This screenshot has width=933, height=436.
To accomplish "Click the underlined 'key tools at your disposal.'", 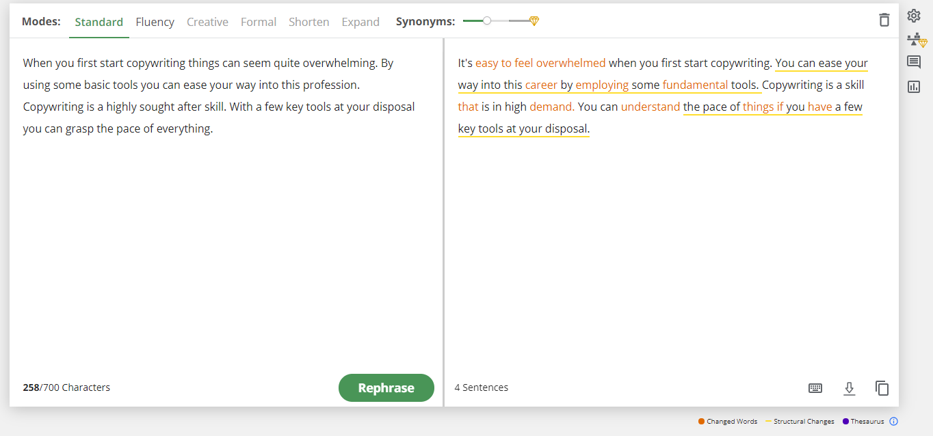I will [x=524, y=128].
